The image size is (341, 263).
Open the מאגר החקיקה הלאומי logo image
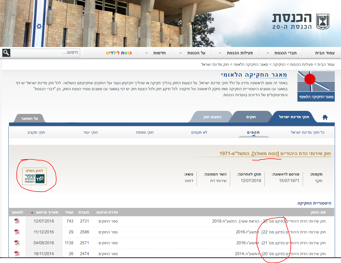tap(316, 86)
